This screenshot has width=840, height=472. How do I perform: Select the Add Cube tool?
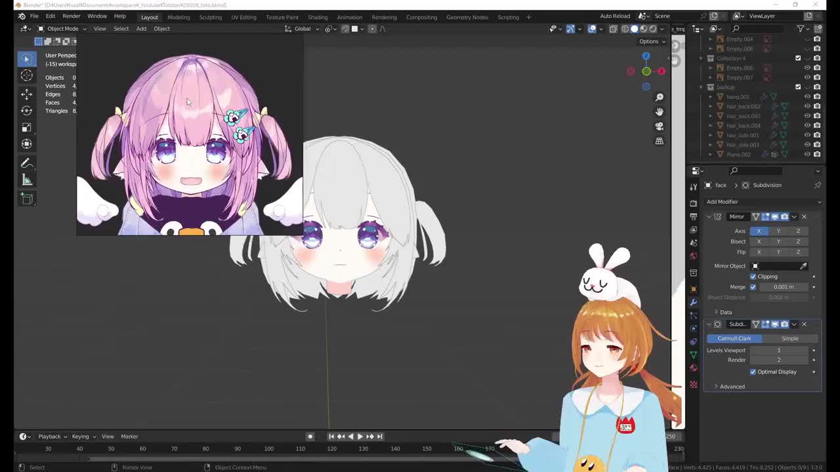(x=26, y=199)
